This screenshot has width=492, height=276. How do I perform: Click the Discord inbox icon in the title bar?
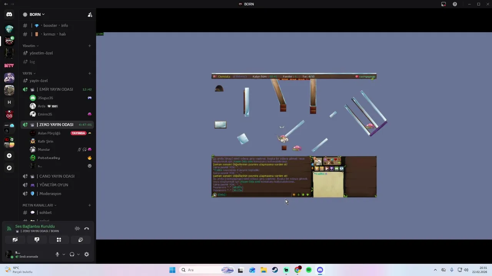click(444, 4)
